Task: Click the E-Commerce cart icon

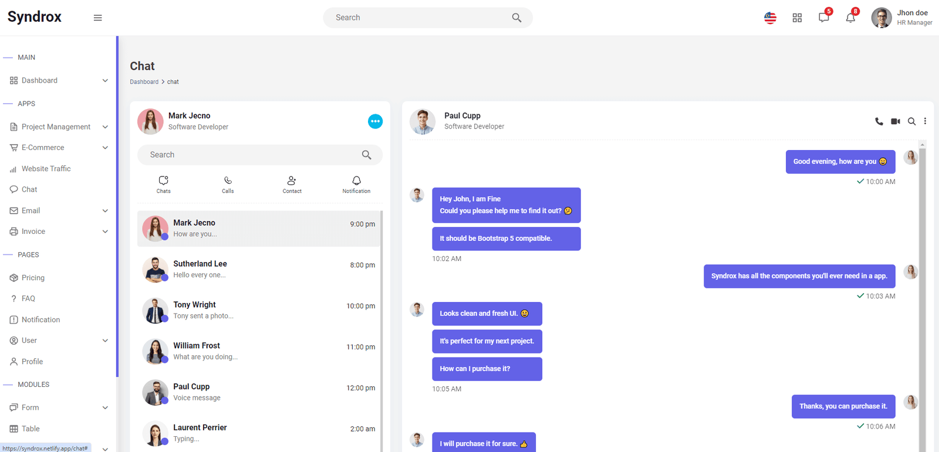Action: (x=13, y=148)
